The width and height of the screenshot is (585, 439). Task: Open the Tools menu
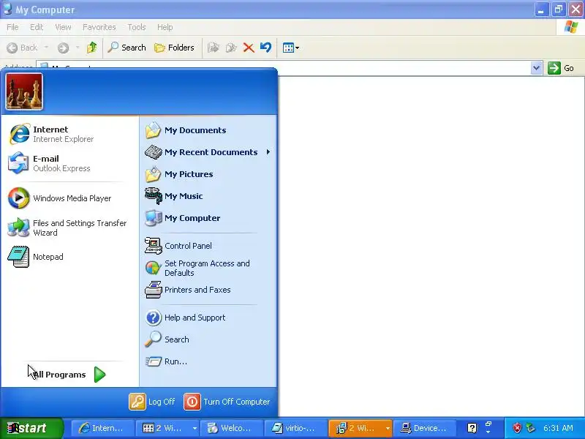point(137,27)
